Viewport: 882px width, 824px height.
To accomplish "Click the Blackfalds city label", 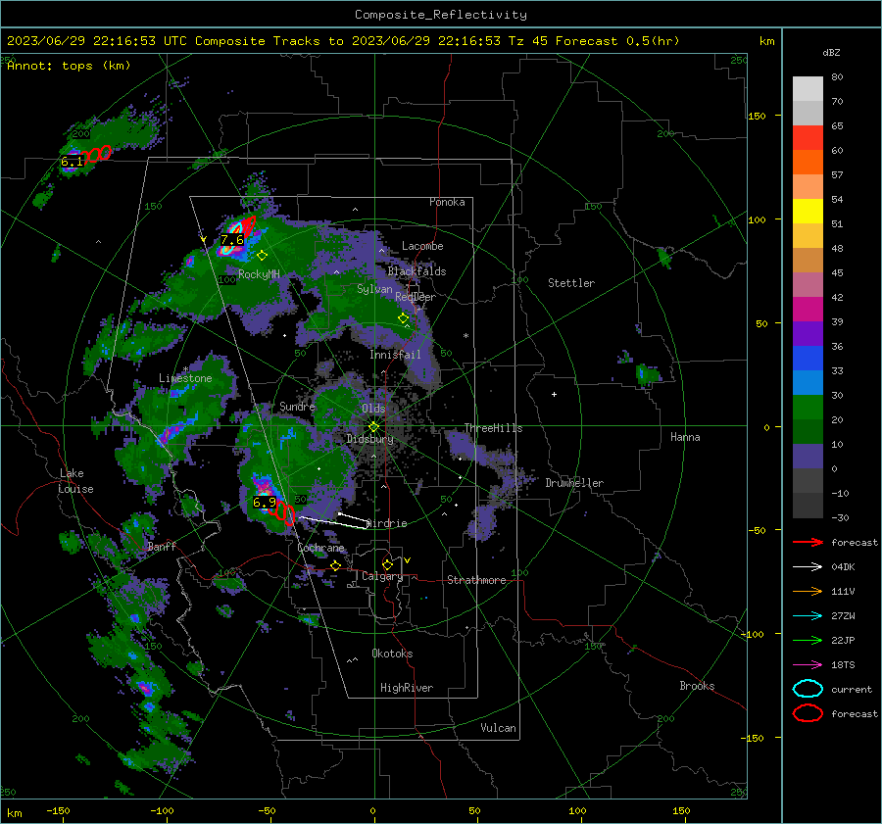I will [416, 271].
